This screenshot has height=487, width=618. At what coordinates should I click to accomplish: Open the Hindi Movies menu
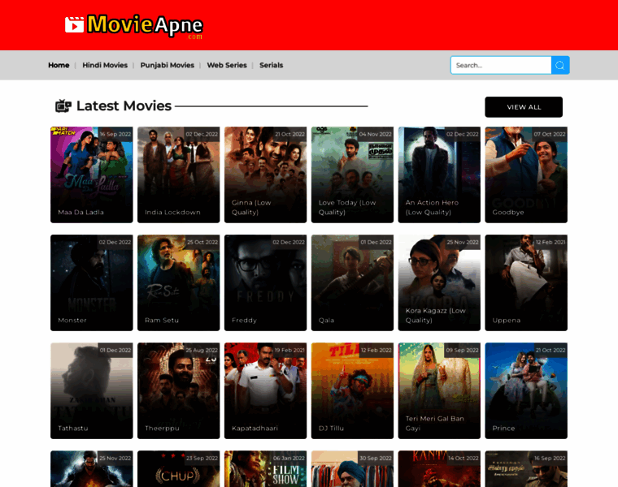tap(105, 65)
